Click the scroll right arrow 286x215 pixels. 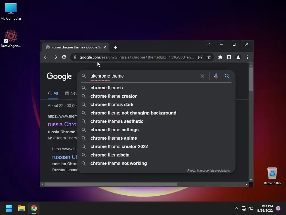click(246, 184)
